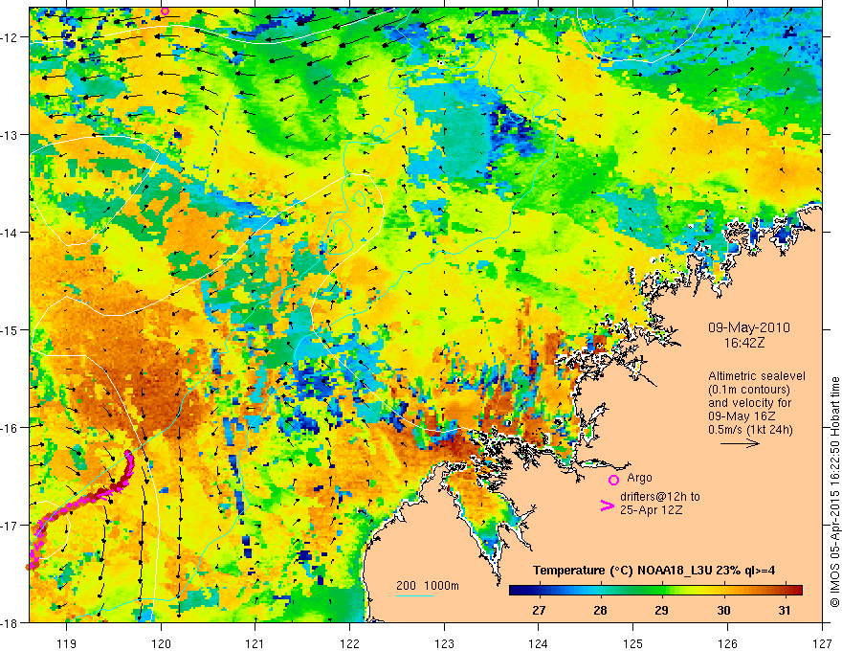Click the colorbar tick label '29'

pyautogui.click(x=661, y=610)
